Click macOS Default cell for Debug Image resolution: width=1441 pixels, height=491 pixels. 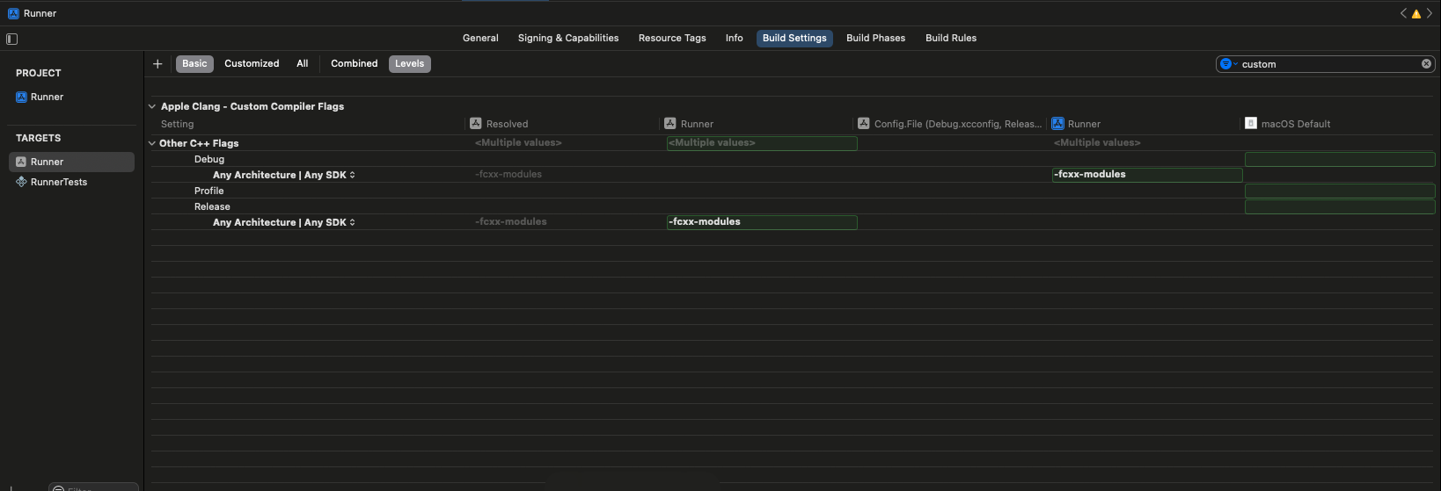[x=1340, y=159]
